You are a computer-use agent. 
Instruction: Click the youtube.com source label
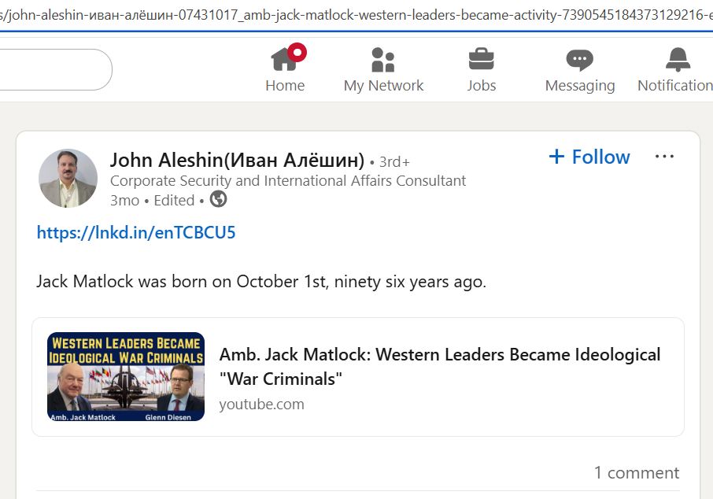pyautogui.click(x=261, y=405)
